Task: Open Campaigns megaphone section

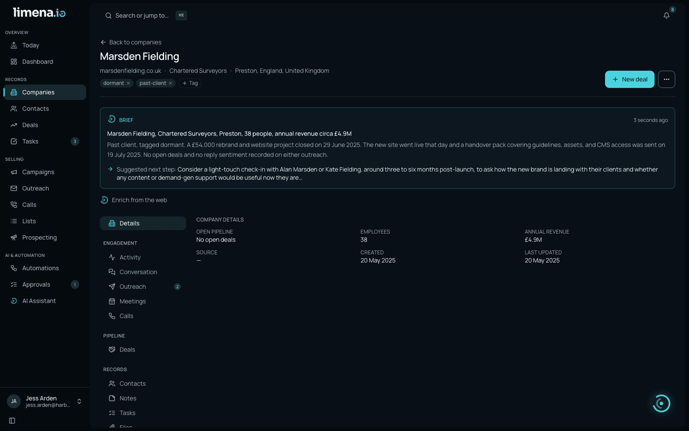Action: [45, 172]
